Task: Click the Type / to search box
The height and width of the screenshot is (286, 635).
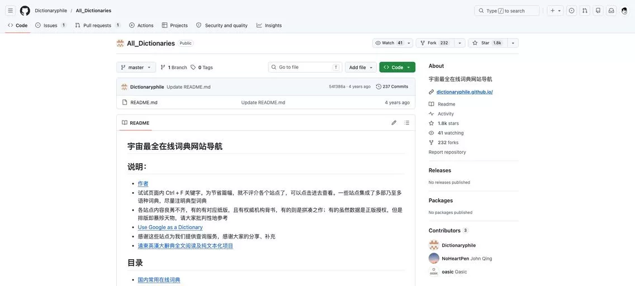Action: [x=506, y=11]
